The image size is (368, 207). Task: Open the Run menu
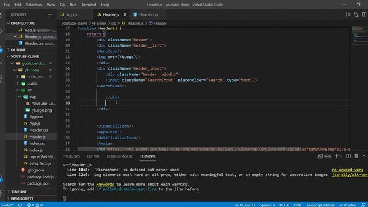click(x=73, y=5)
